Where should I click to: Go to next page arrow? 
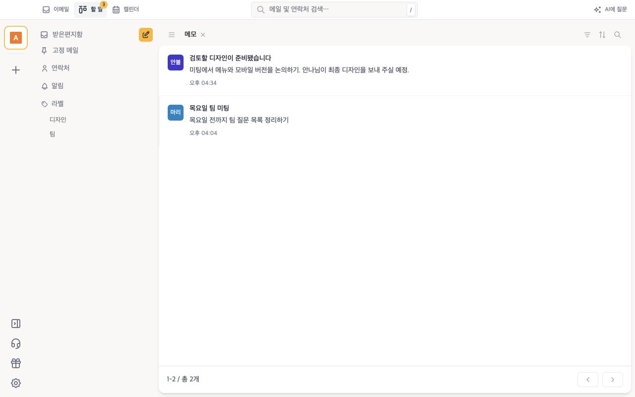[x=613, y=380]
